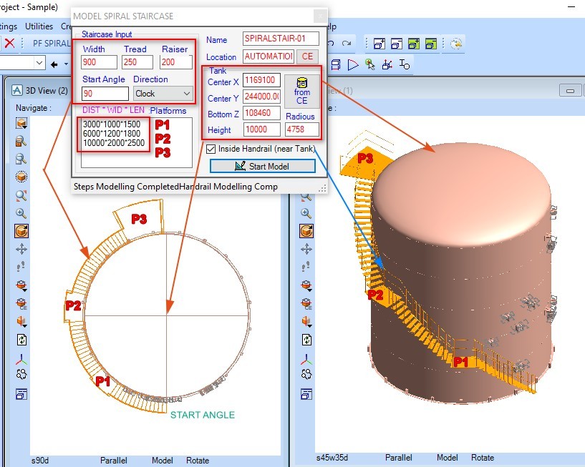This screenshot has width=585, height=467.
Task: Click the refresh page icon in 3D View (2)
Action: click(21, 340)
